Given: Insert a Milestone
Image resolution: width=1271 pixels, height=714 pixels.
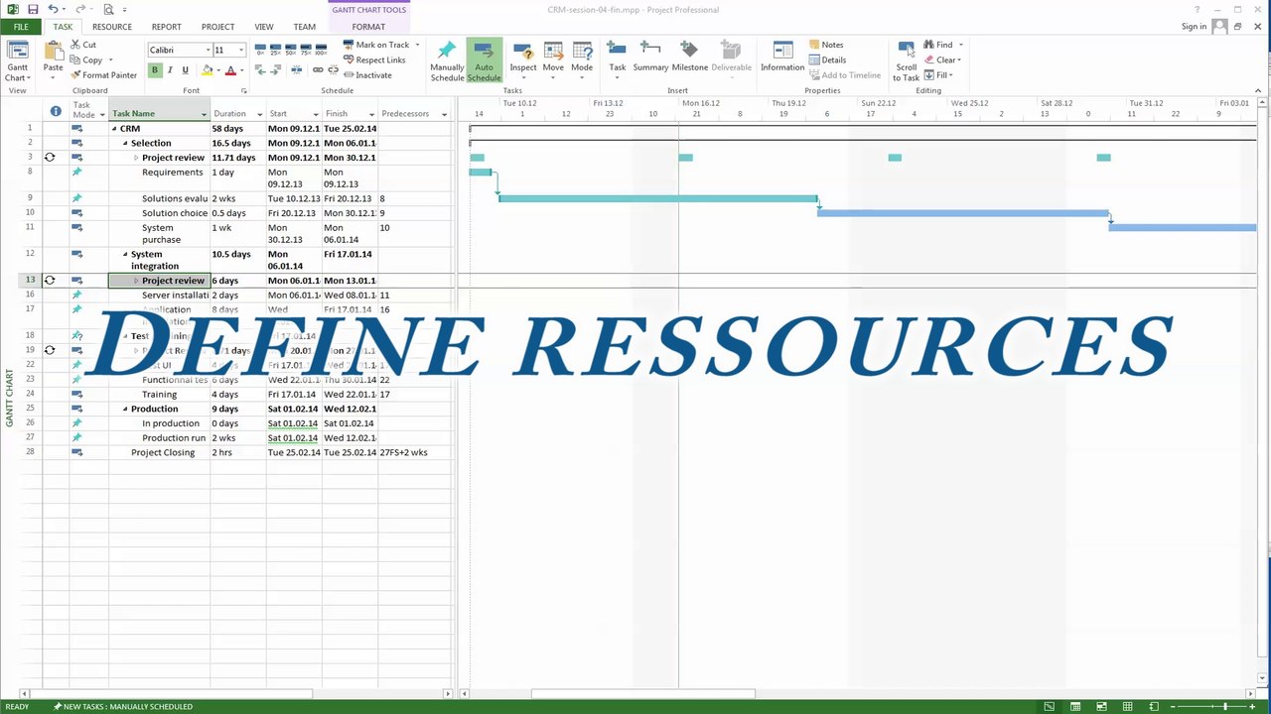Looking at the screenshot, I should [689, 58].
